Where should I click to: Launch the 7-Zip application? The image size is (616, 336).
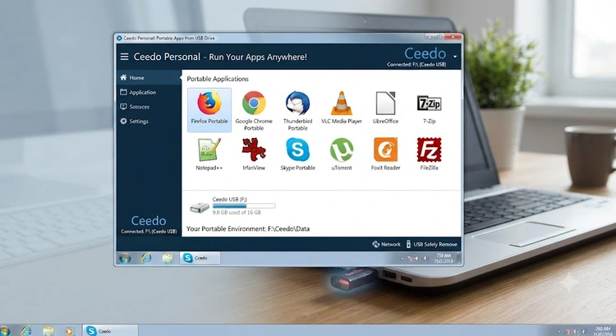point(429,108)
